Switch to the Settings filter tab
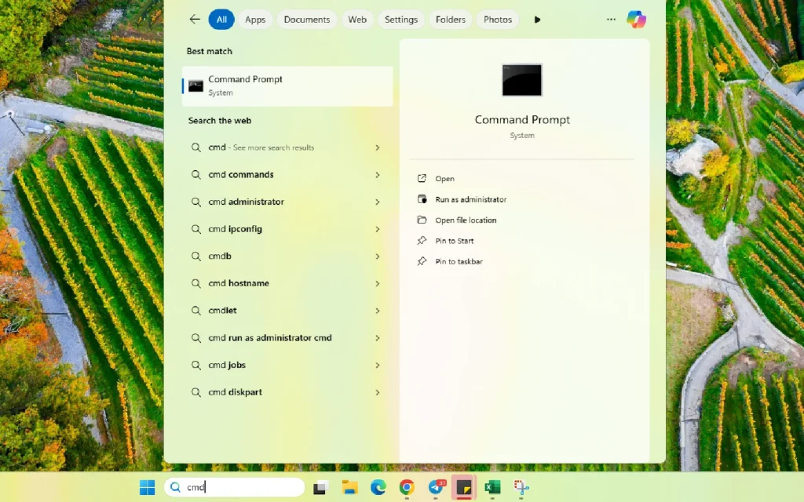The width and height of the screenshot is (804, 502). click(401, 20)
